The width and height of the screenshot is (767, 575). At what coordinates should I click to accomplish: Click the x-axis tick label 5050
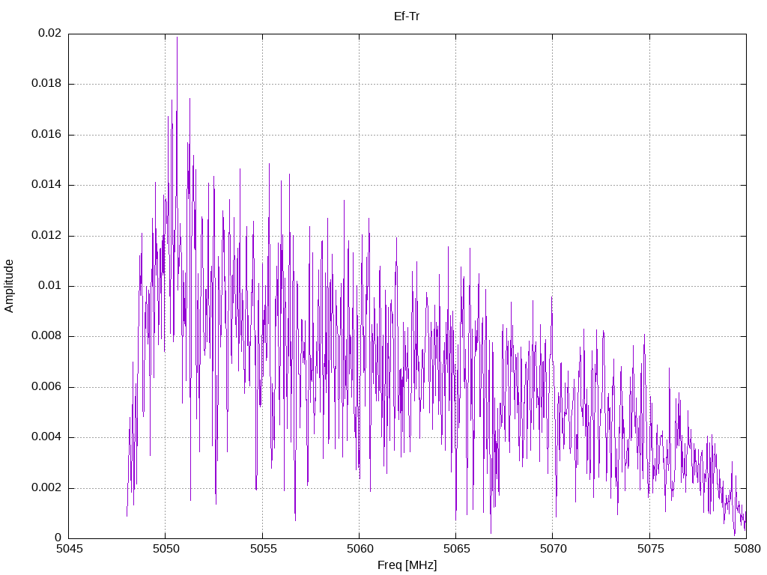tap(166, 549)
